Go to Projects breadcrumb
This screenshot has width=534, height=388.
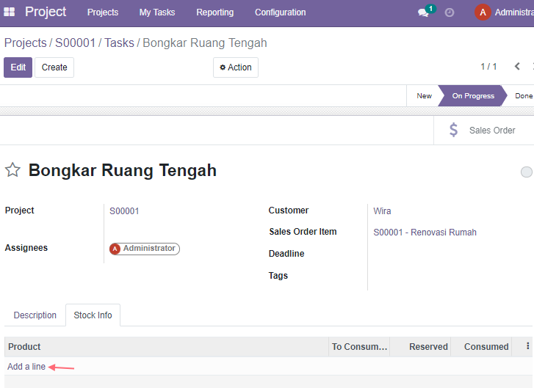[25, 43]
